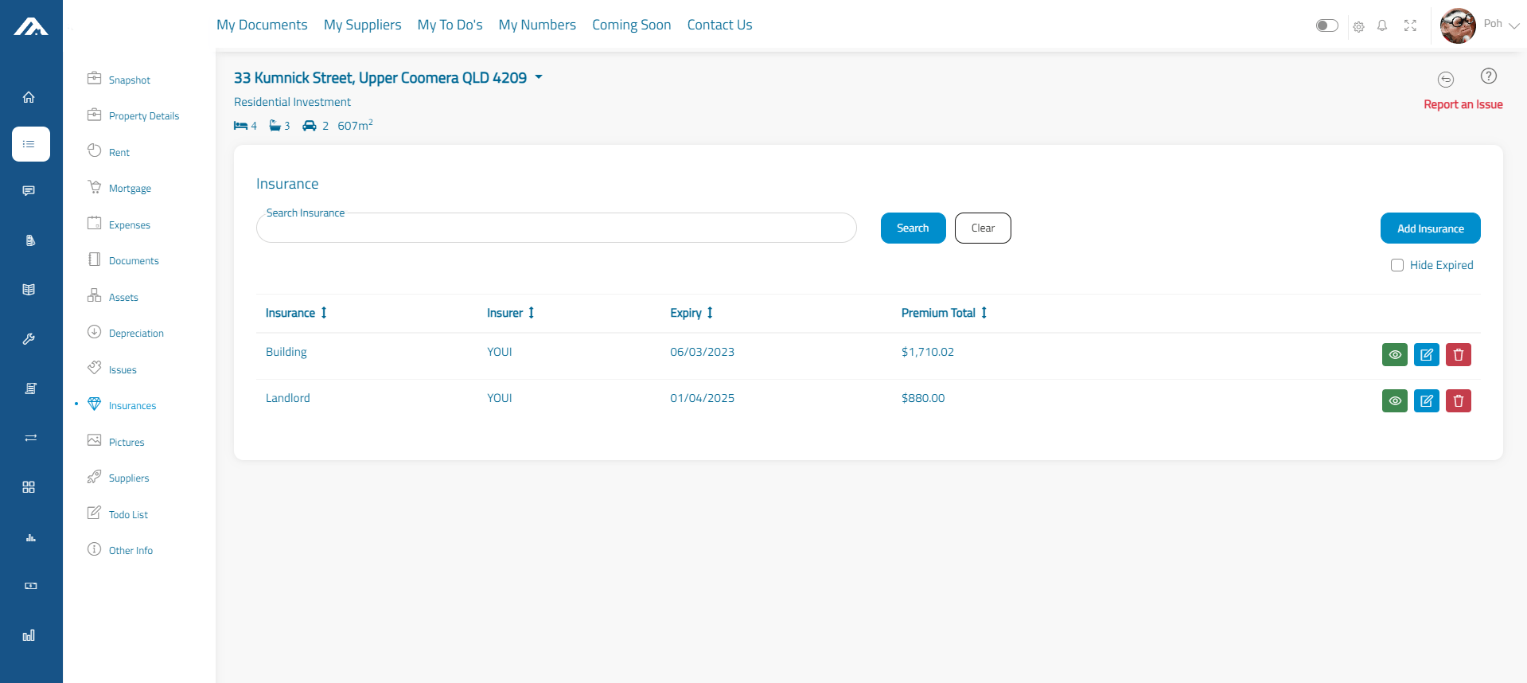Open notifications bell icon
Viewport: 1527px width, 683px height.
1382,25
